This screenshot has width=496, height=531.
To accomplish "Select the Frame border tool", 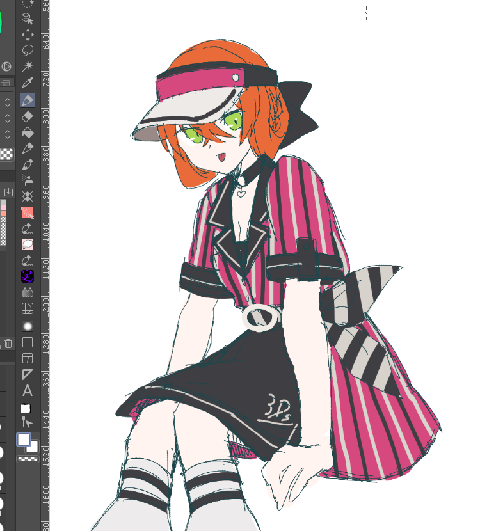I will [x=28, y=358].
